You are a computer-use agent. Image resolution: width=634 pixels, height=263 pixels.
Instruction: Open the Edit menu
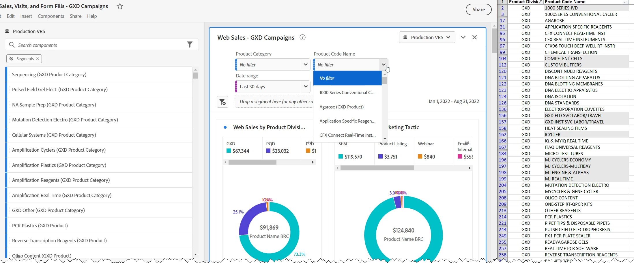coord(11,16)
